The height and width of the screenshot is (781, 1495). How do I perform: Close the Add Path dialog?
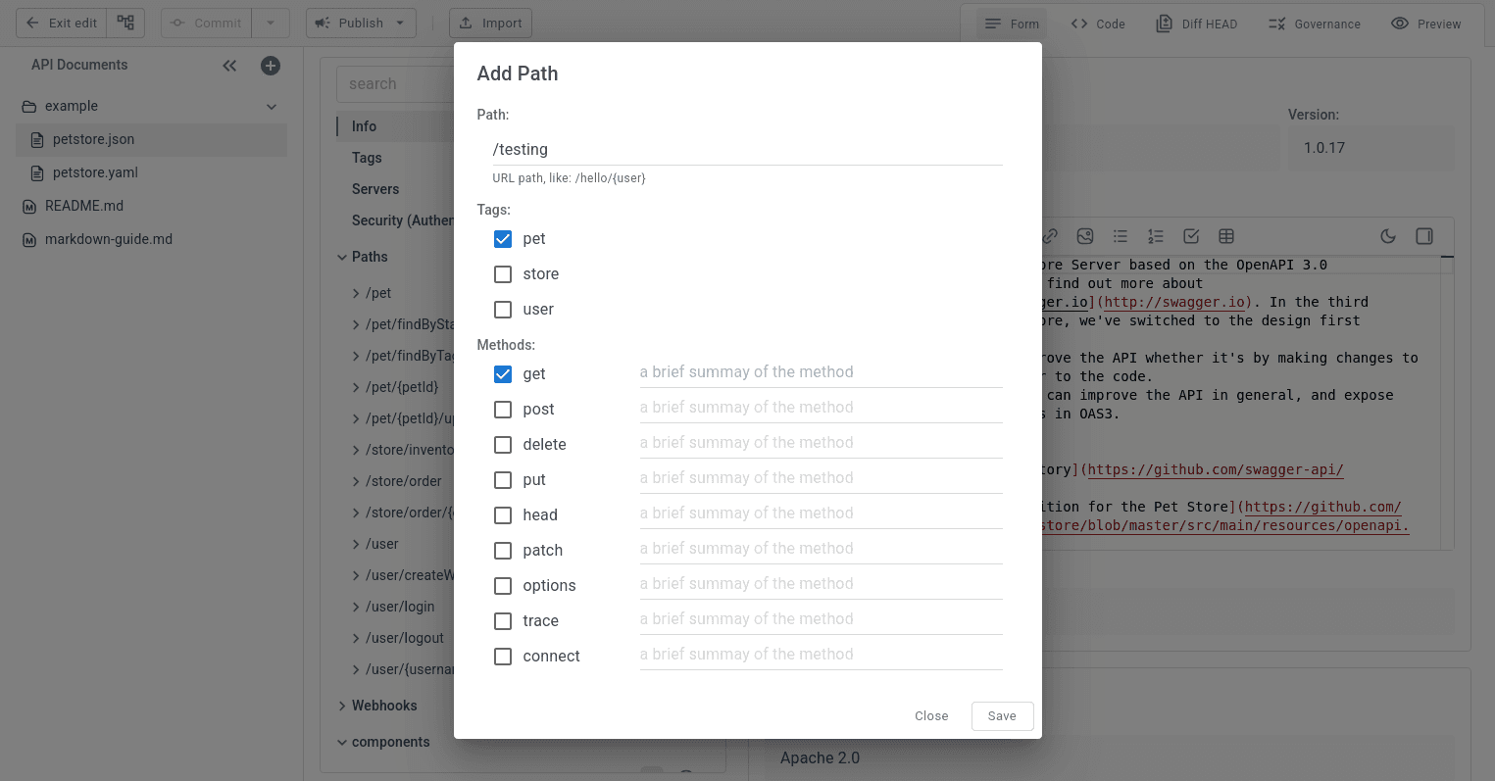[931, 716]
